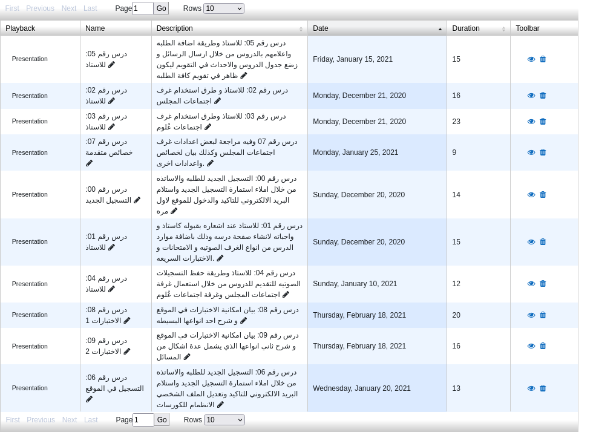Trash the lesson 04 recording
This screenshot has height=432, width=599.
coord(543,283)
